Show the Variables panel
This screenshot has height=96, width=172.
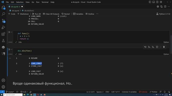click(x=78, y=14)
